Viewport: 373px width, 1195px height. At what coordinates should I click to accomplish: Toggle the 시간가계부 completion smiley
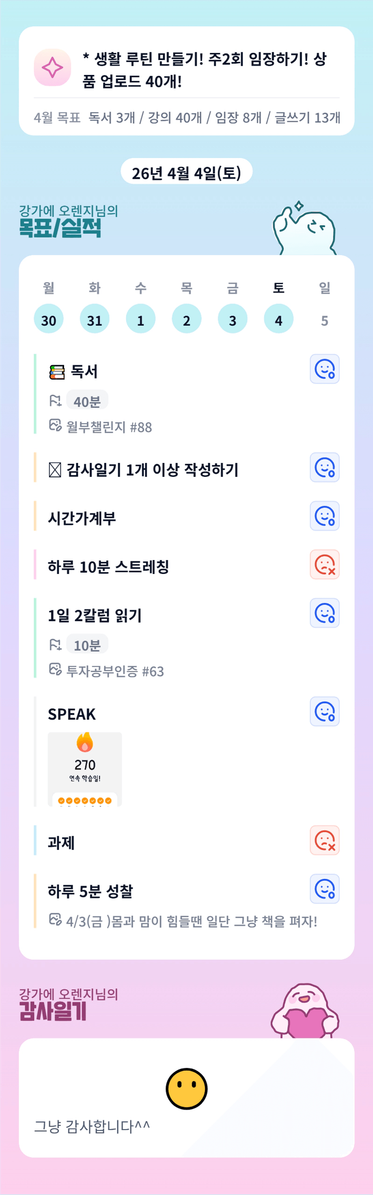tap(324, 516)
